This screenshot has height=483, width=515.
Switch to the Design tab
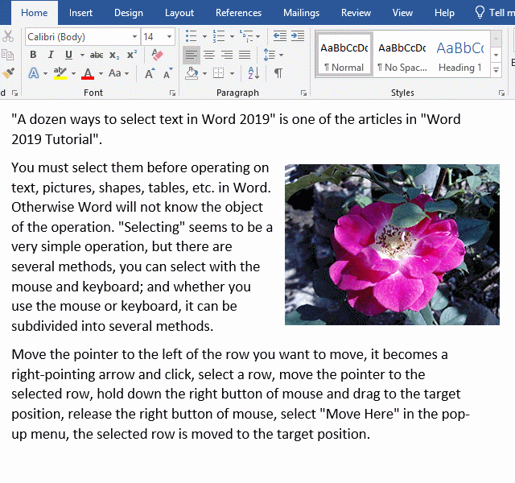tap(129, 13)
